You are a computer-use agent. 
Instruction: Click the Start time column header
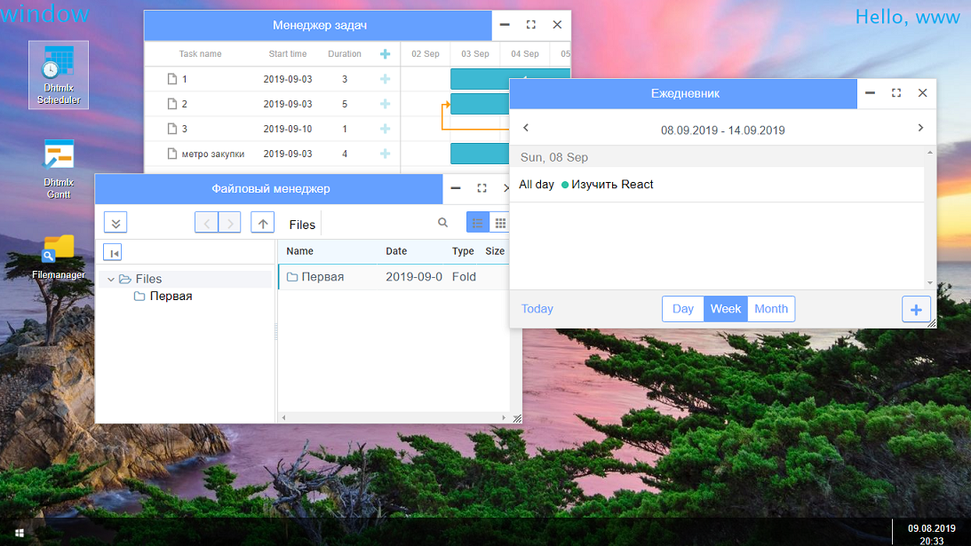(287, 54)
